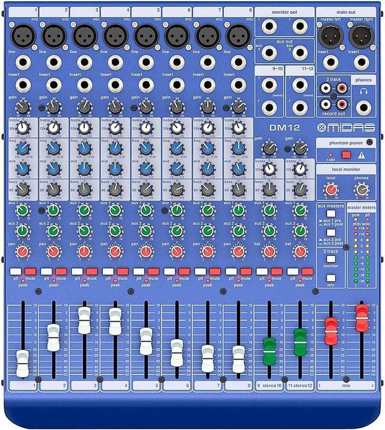Enable pfl on channel 8
This screenshot has width=385, height=430.
[231, 272]
